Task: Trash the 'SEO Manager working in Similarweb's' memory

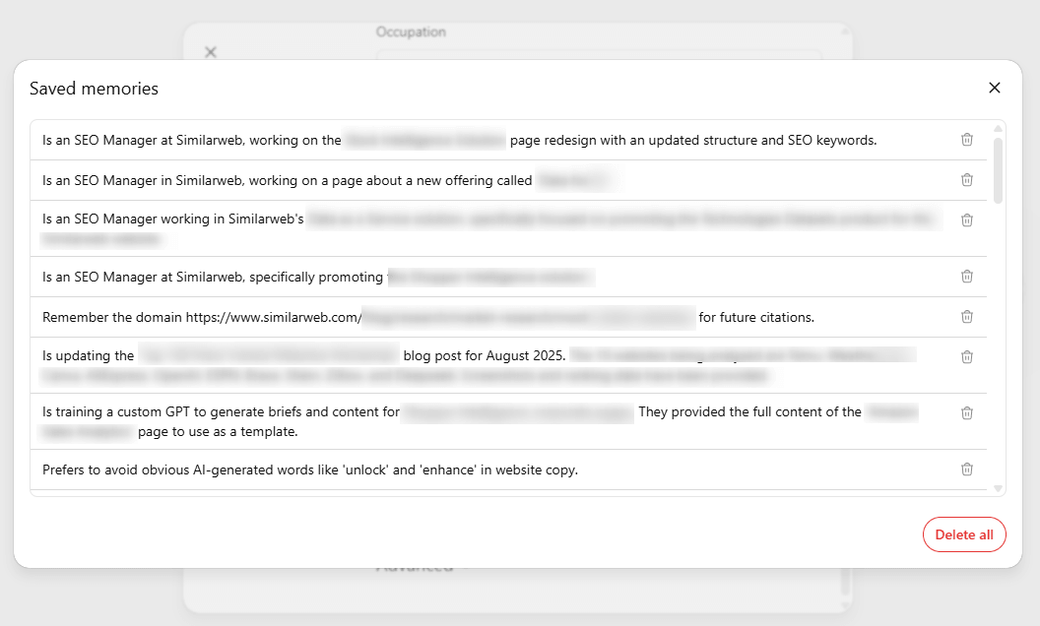Action: click(967, 220)
